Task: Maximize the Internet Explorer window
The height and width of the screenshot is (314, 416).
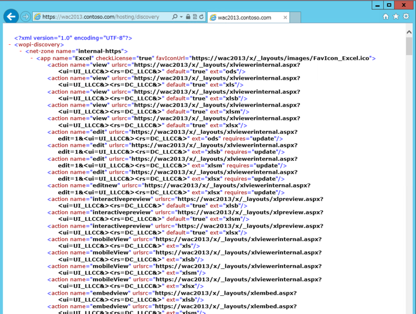Action: [389, 5]
